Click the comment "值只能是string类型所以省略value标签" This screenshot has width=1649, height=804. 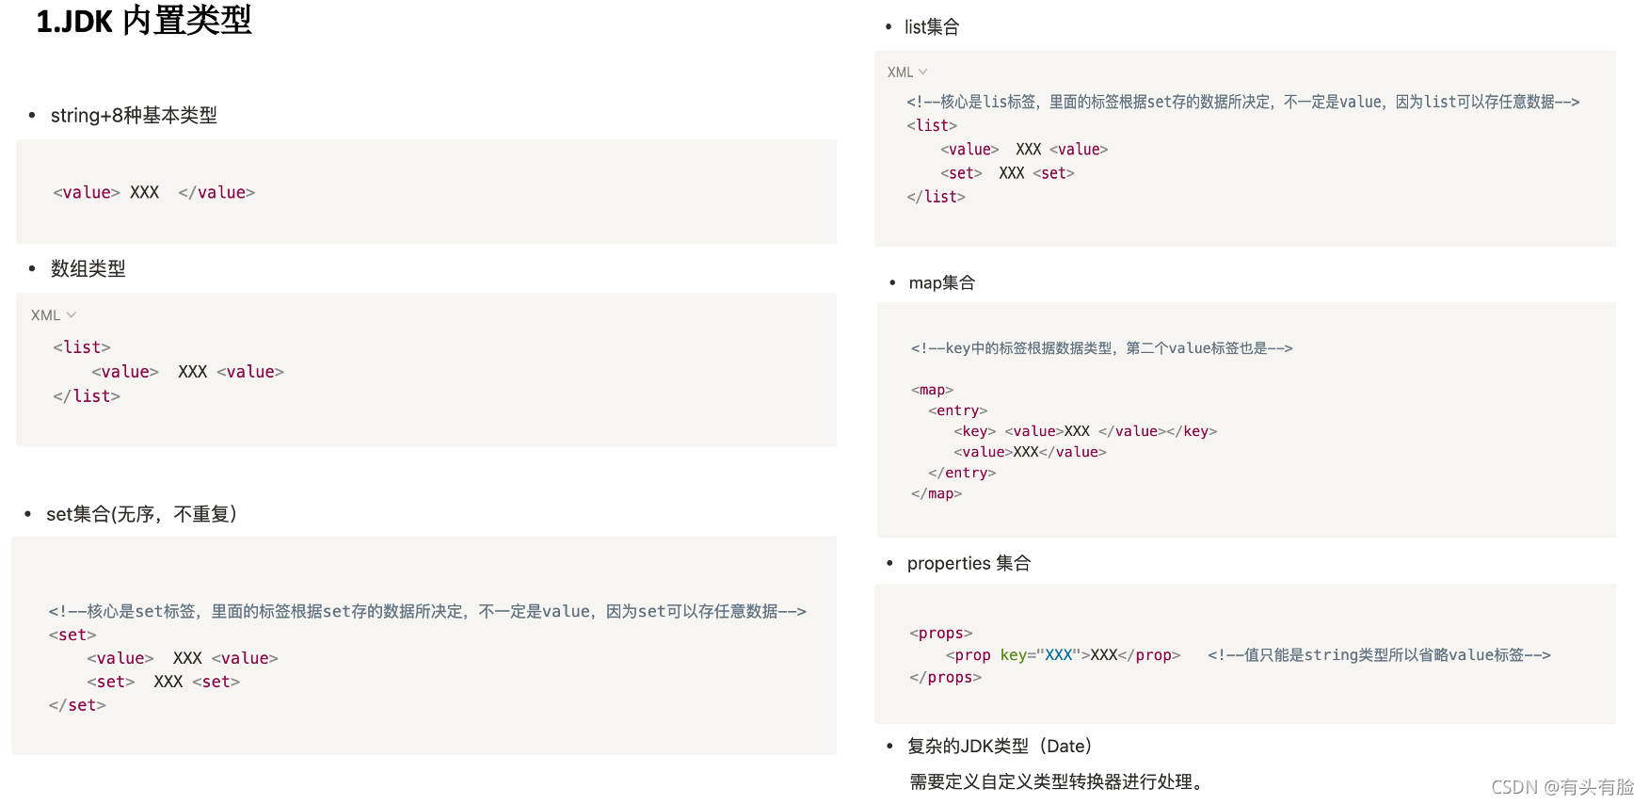[1380, 655]
